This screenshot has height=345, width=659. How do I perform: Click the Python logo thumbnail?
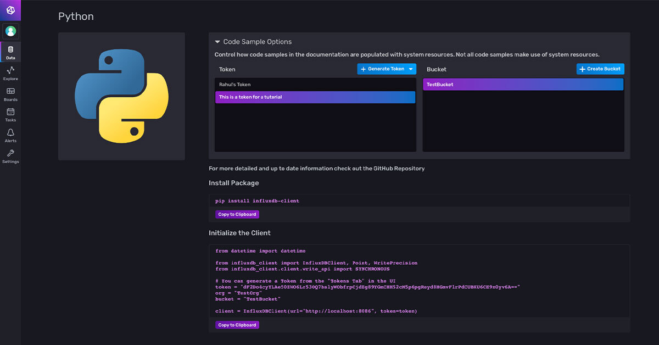[x=121, y=96]
